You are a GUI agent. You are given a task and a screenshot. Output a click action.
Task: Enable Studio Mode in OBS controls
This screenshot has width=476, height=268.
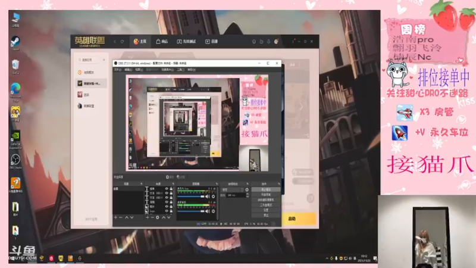[x=265, y=205]
